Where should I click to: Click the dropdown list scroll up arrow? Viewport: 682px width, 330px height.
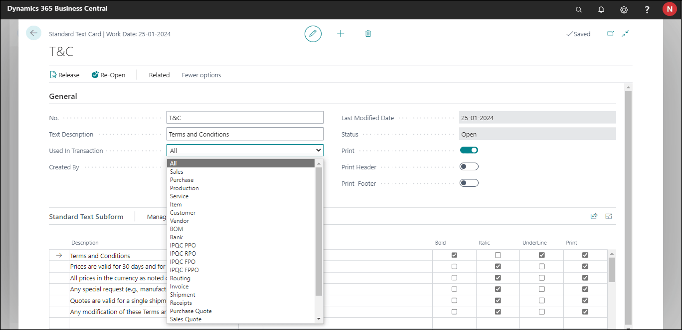319,163
